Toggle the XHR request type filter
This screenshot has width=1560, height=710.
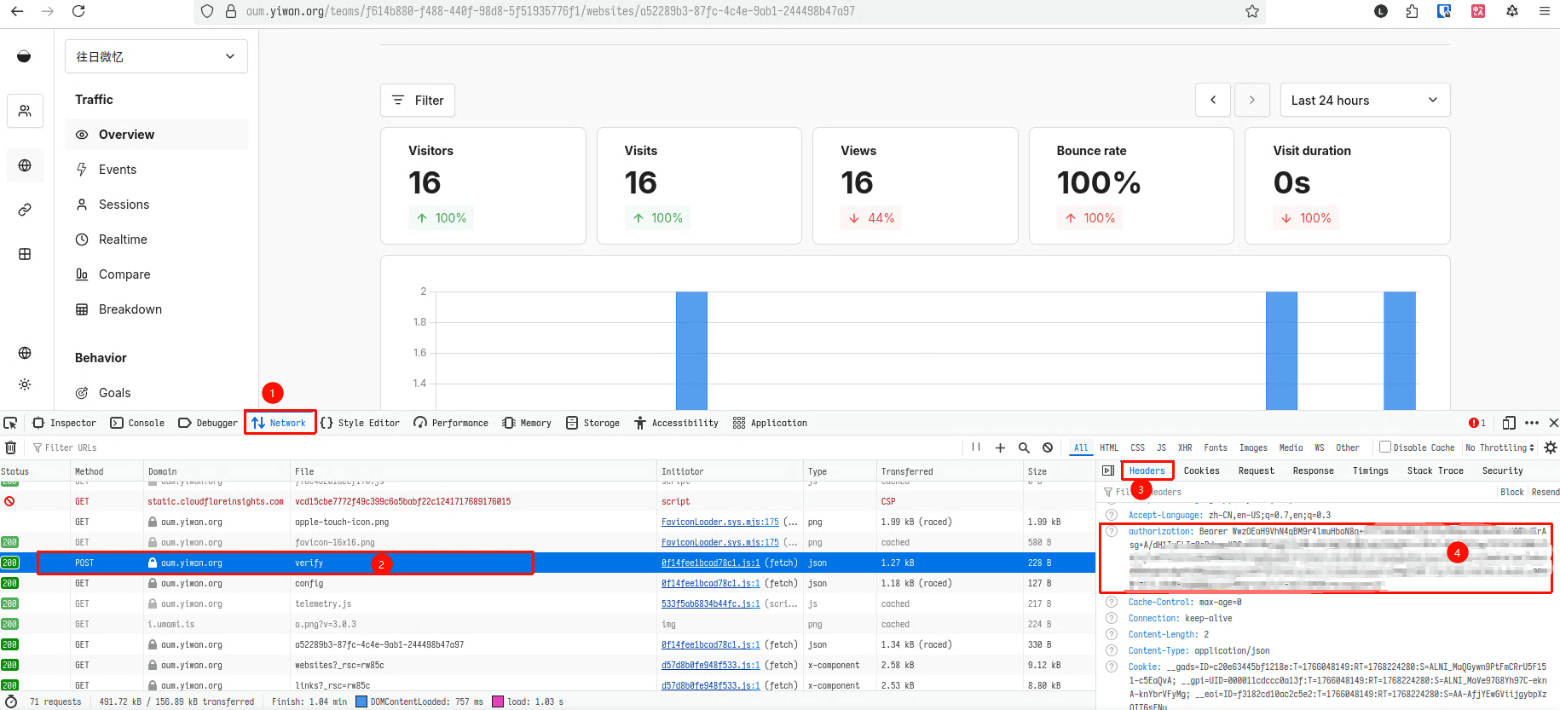click(x=1185, y=447)
